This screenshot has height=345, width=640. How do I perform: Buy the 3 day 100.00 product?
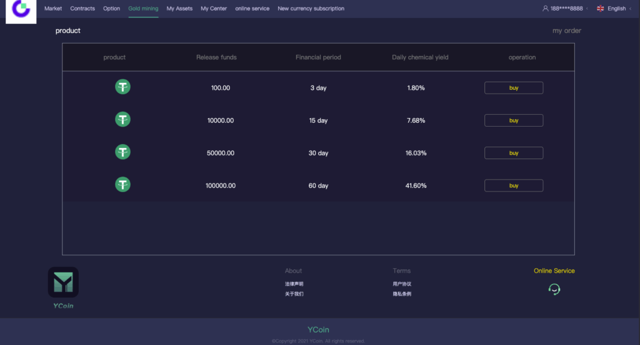point(513,88)
